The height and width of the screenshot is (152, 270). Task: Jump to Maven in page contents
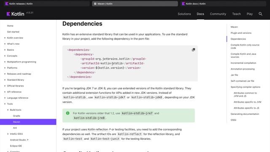coord(234,27)
